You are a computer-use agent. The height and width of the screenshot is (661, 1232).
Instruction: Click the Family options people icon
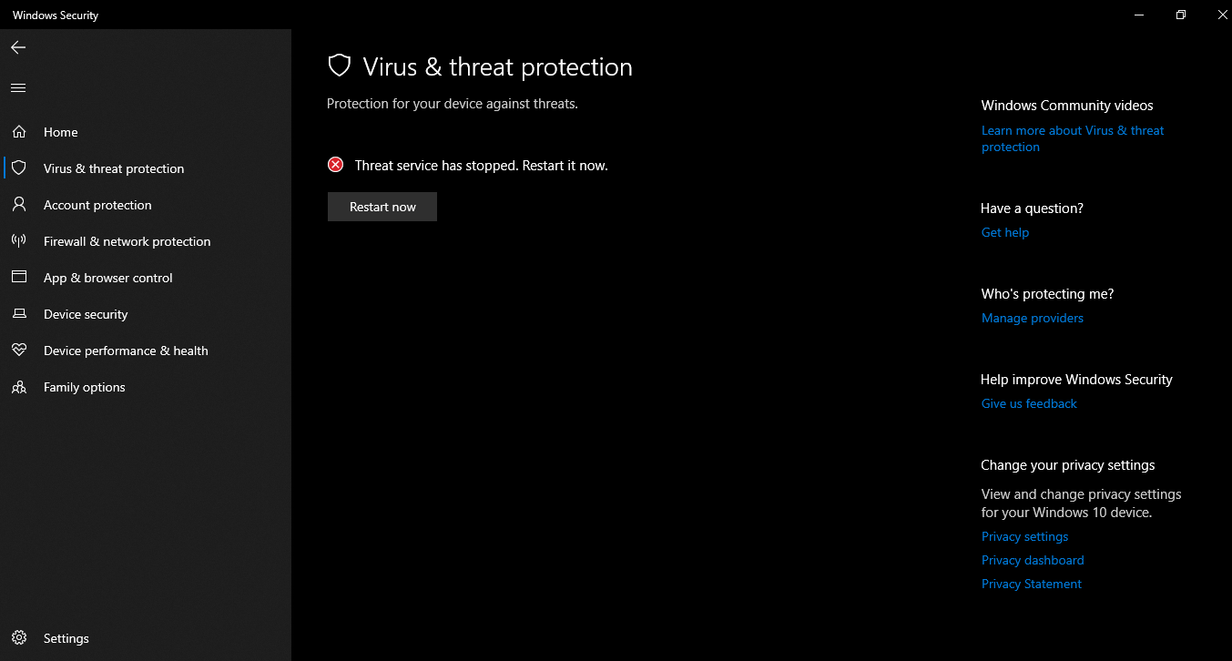tap(19, 387)
